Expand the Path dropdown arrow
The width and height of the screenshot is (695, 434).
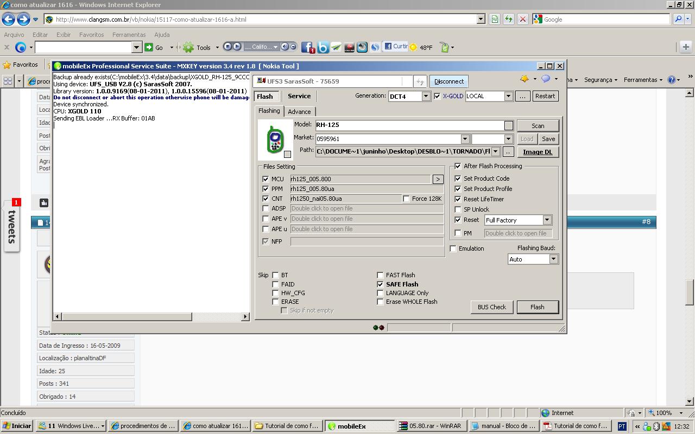tap(495, 151)
